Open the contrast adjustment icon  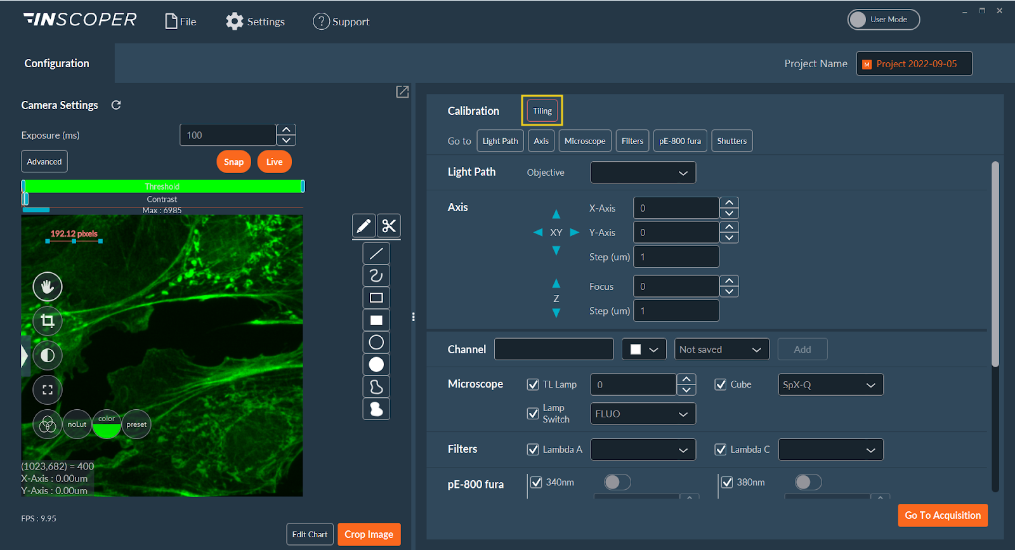[48, 355]
